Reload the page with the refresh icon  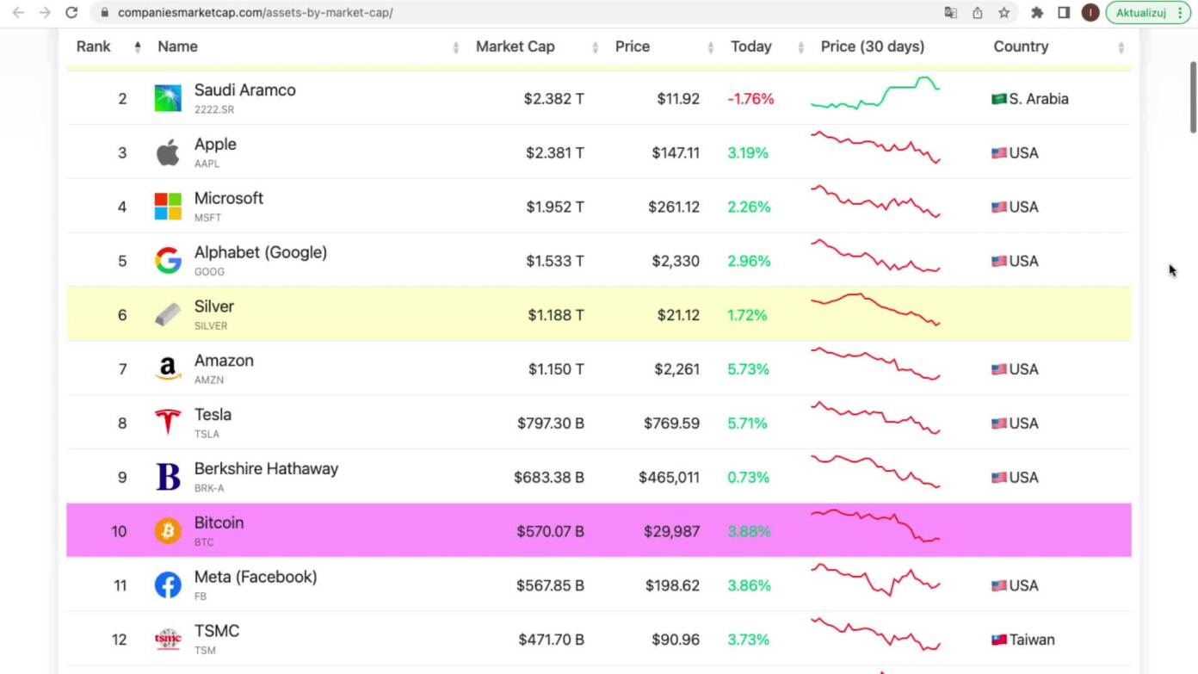pyautogui.click(x=72, y=13)
